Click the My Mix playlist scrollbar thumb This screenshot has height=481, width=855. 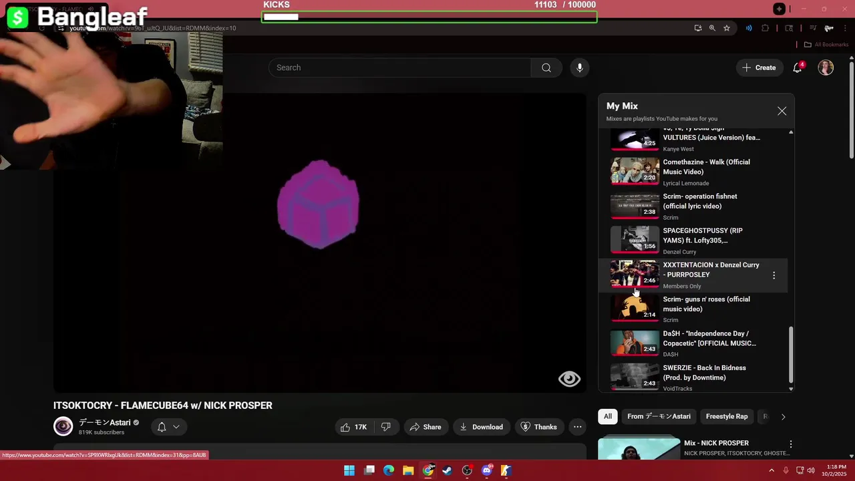[x=791, y=354]
